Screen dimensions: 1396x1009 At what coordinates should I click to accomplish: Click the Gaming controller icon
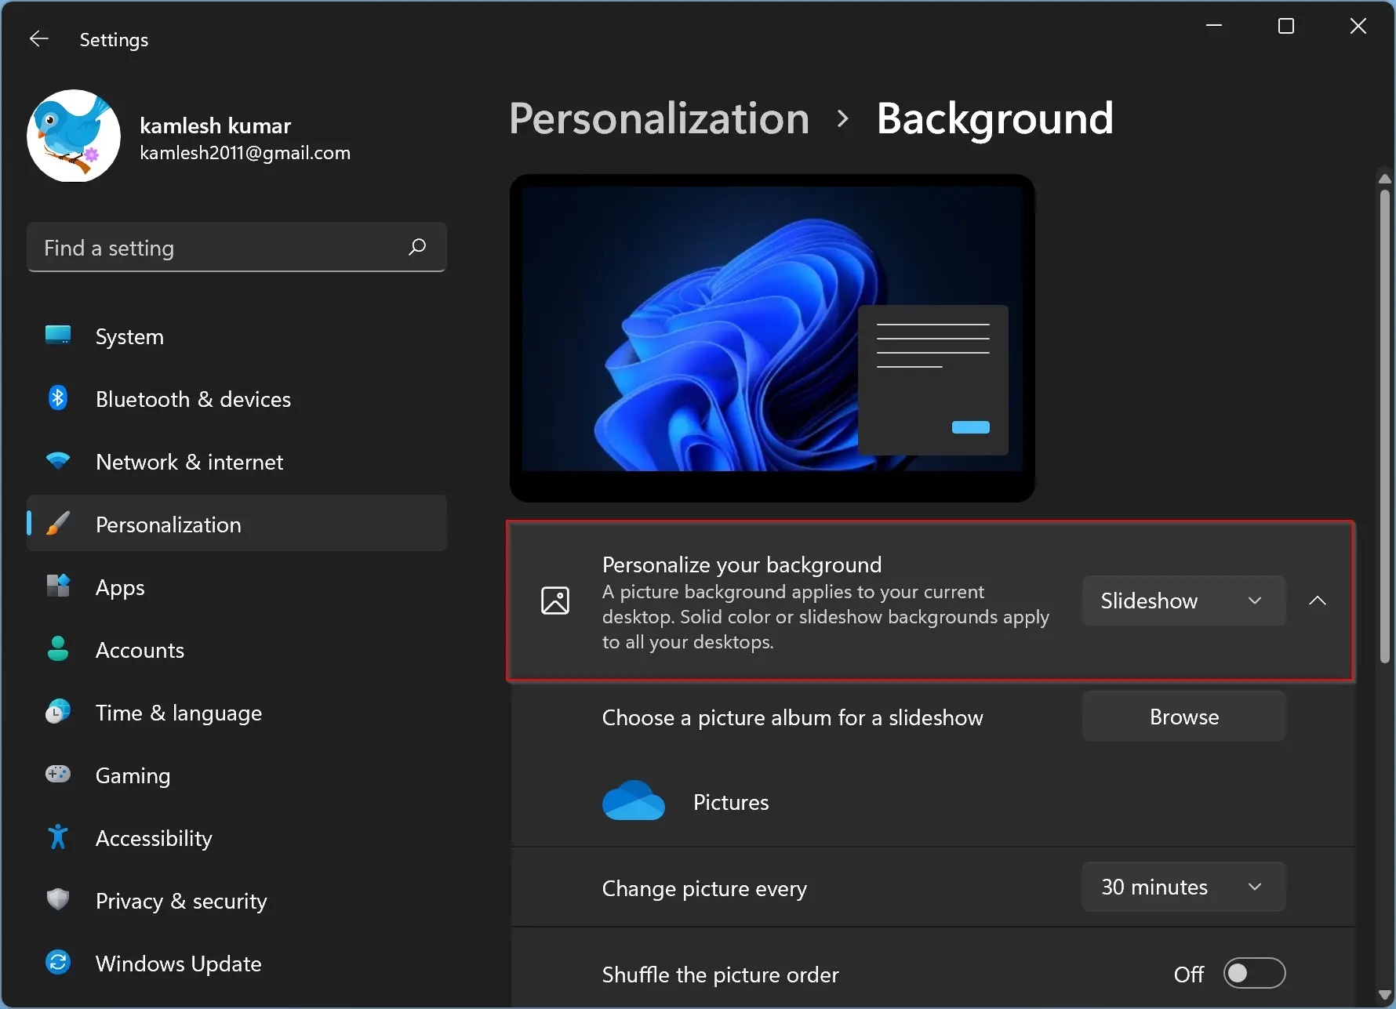58,775
